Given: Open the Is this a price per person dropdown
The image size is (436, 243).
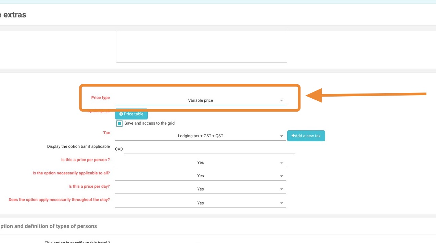Looking at the screenshot, I should point(200,162).
